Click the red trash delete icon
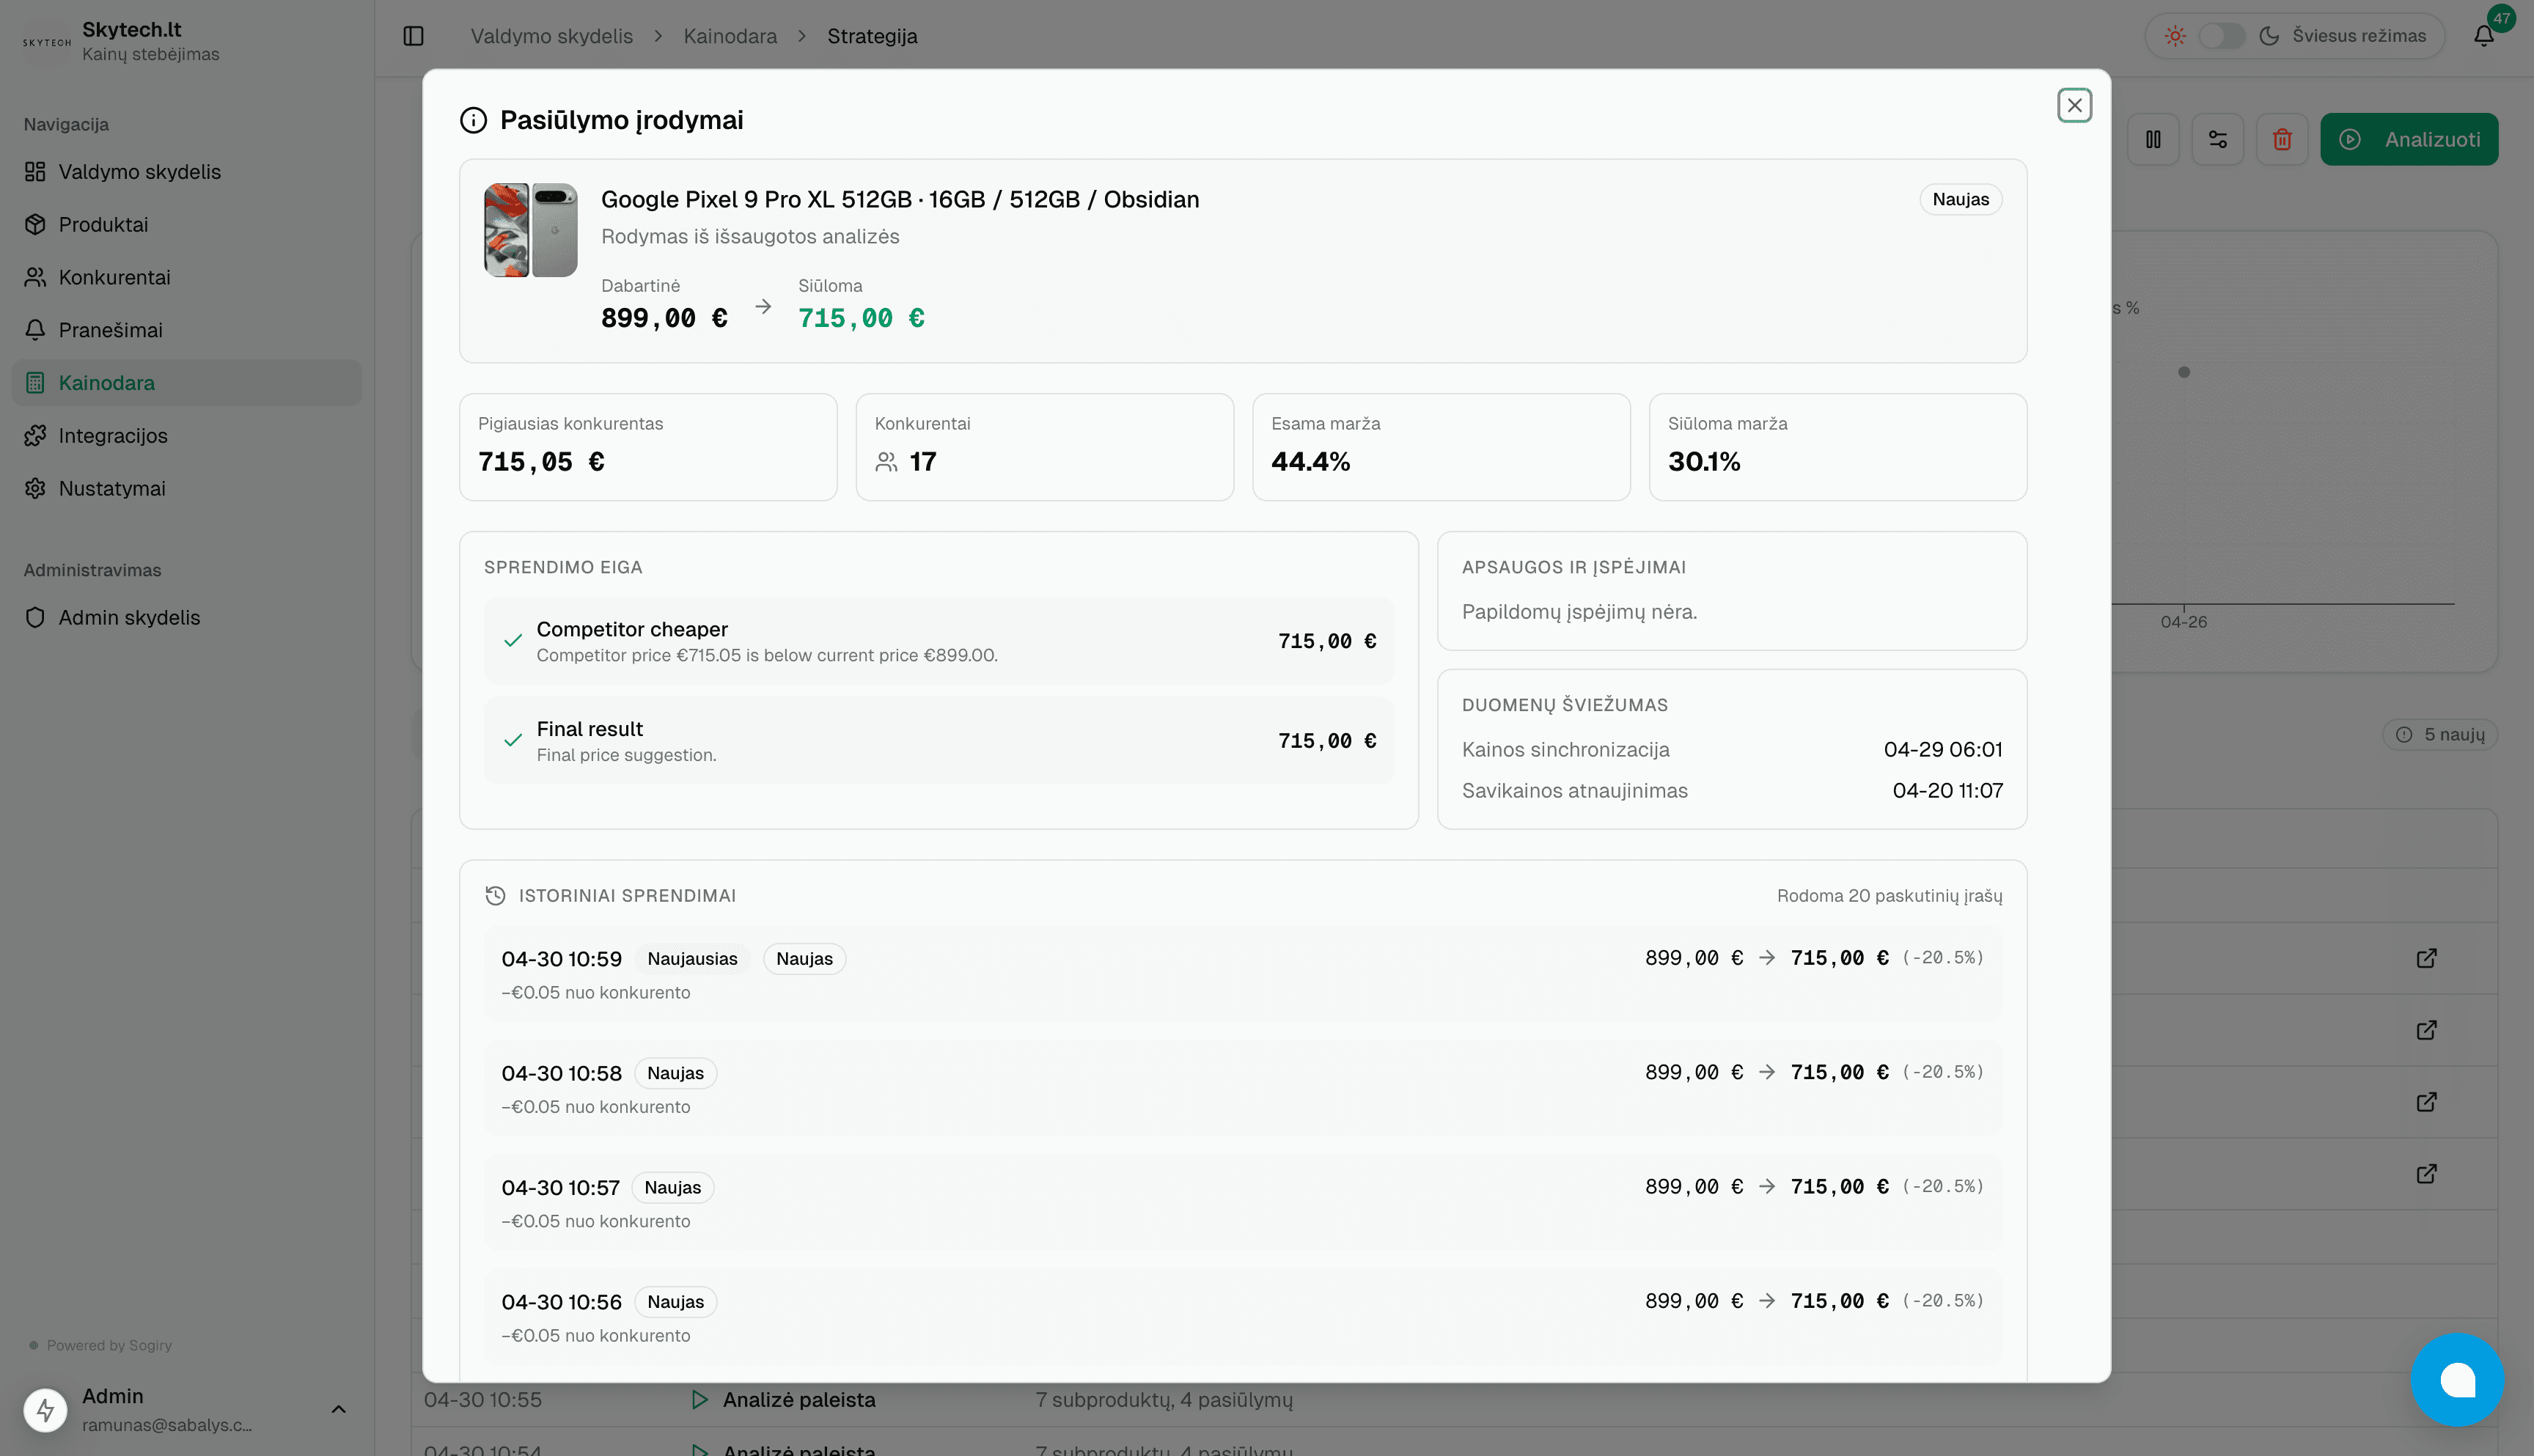This screenshot has width=2534, height=1456. pyautogui.click(x=2282, y=139)
